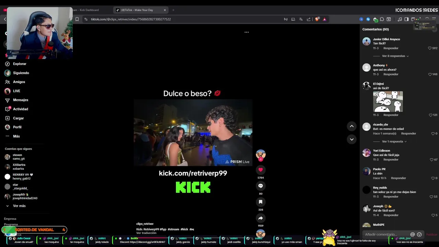
Task: Focus the Añadir comentario field
Action: (x=386, y=235)
